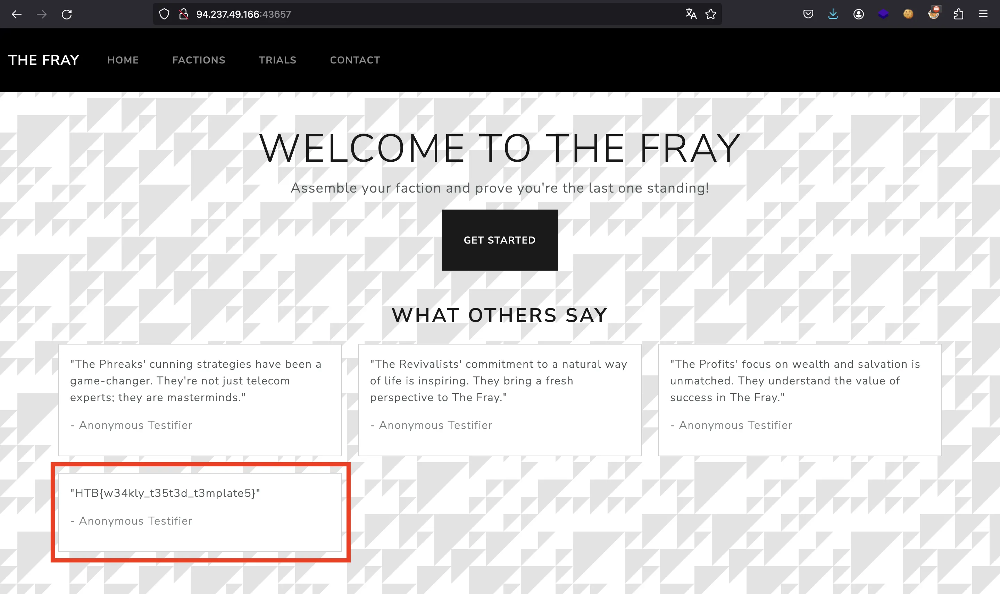Click the translate page language icon
Viewport: 1000px width, 594px height.
(x=690, y=14)
